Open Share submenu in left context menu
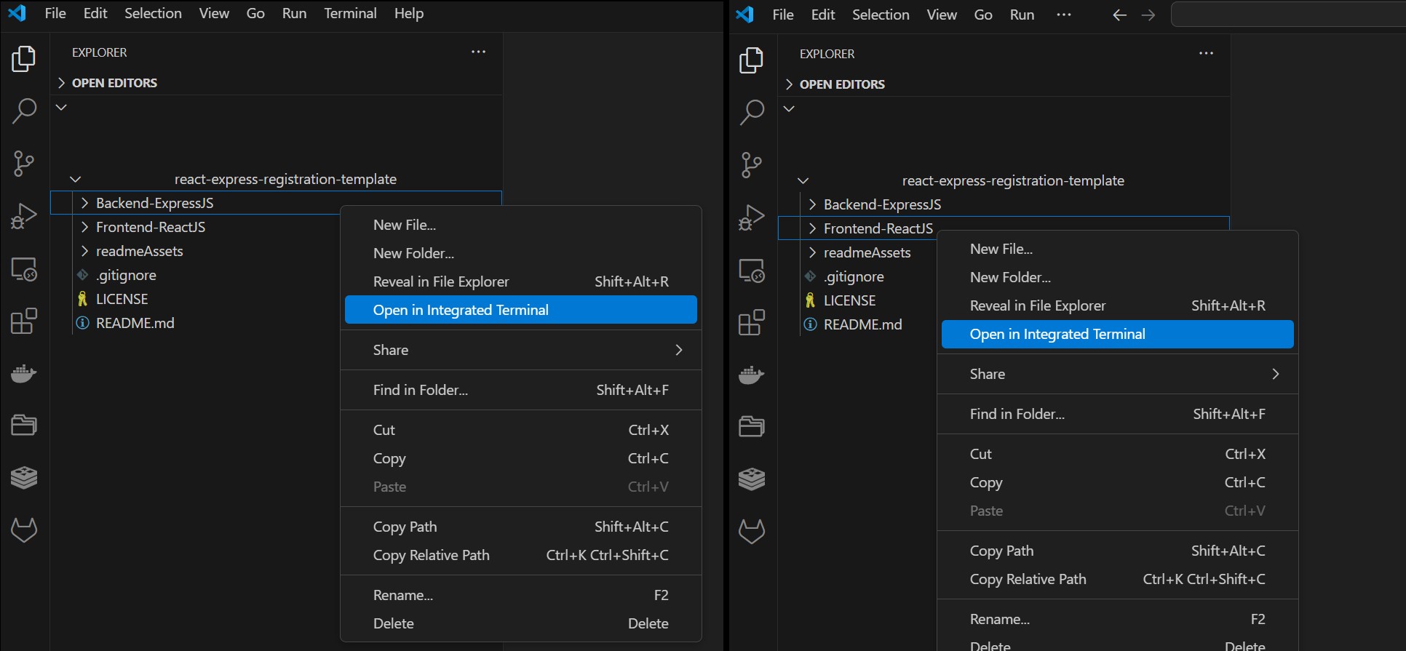The width and height of the screenshot is (1406, 651). [521, 350]
